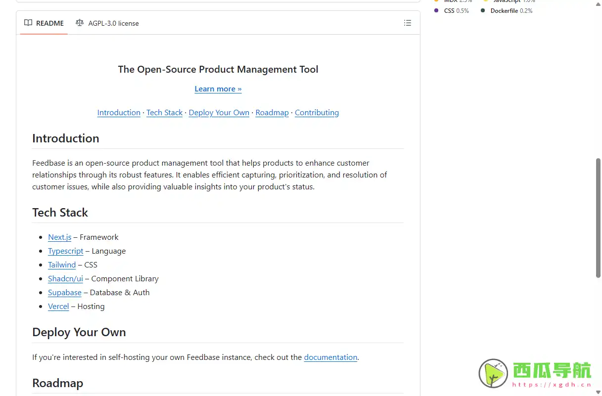Open the Next.js framework link
This screenshot has height=396, width=602.
[59, 237]
